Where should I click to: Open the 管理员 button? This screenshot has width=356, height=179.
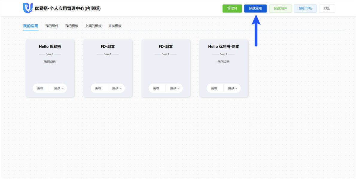232,8
